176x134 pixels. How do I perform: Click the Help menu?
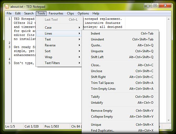(x=96, y=13)
